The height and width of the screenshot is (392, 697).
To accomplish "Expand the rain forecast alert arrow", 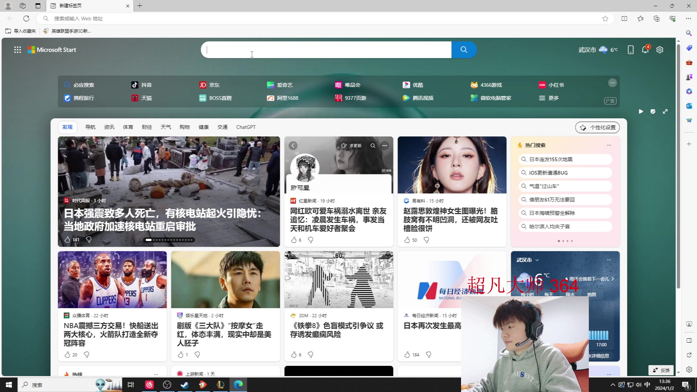I will click(613, 279).
